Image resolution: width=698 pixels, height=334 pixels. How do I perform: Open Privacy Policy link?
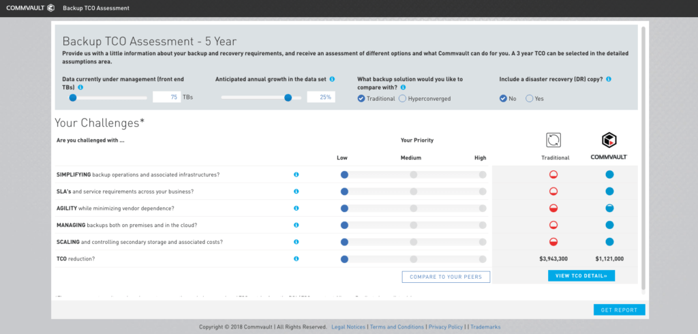pos(446,327)
